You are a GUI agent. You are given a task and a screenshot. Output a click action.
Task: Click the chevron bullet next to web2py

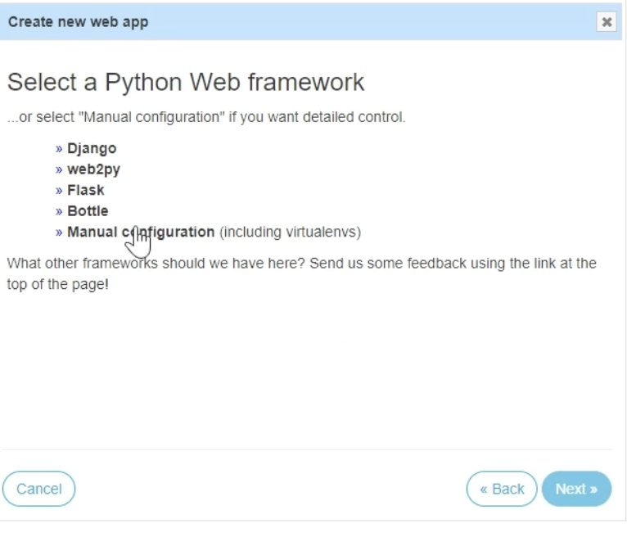click(x=59, y=170)
